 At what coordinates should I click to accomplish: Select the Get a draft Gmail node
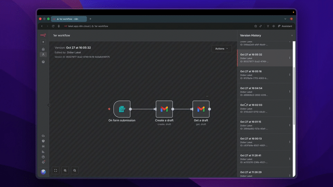point(201,109)
